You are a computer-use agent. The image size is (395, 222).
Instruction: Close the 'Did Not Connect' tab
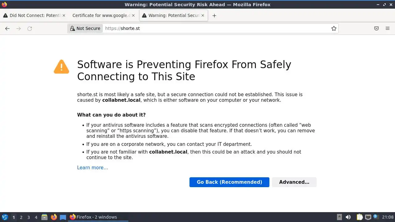pos(64,15)
